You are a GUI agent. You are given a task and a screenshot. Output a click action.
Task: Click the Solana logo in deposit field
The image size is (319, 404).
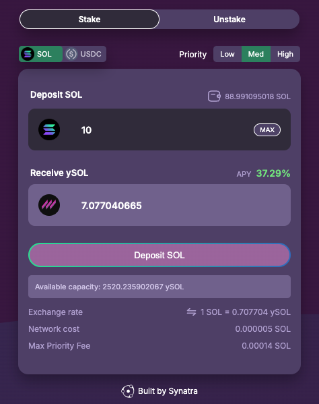49,129
